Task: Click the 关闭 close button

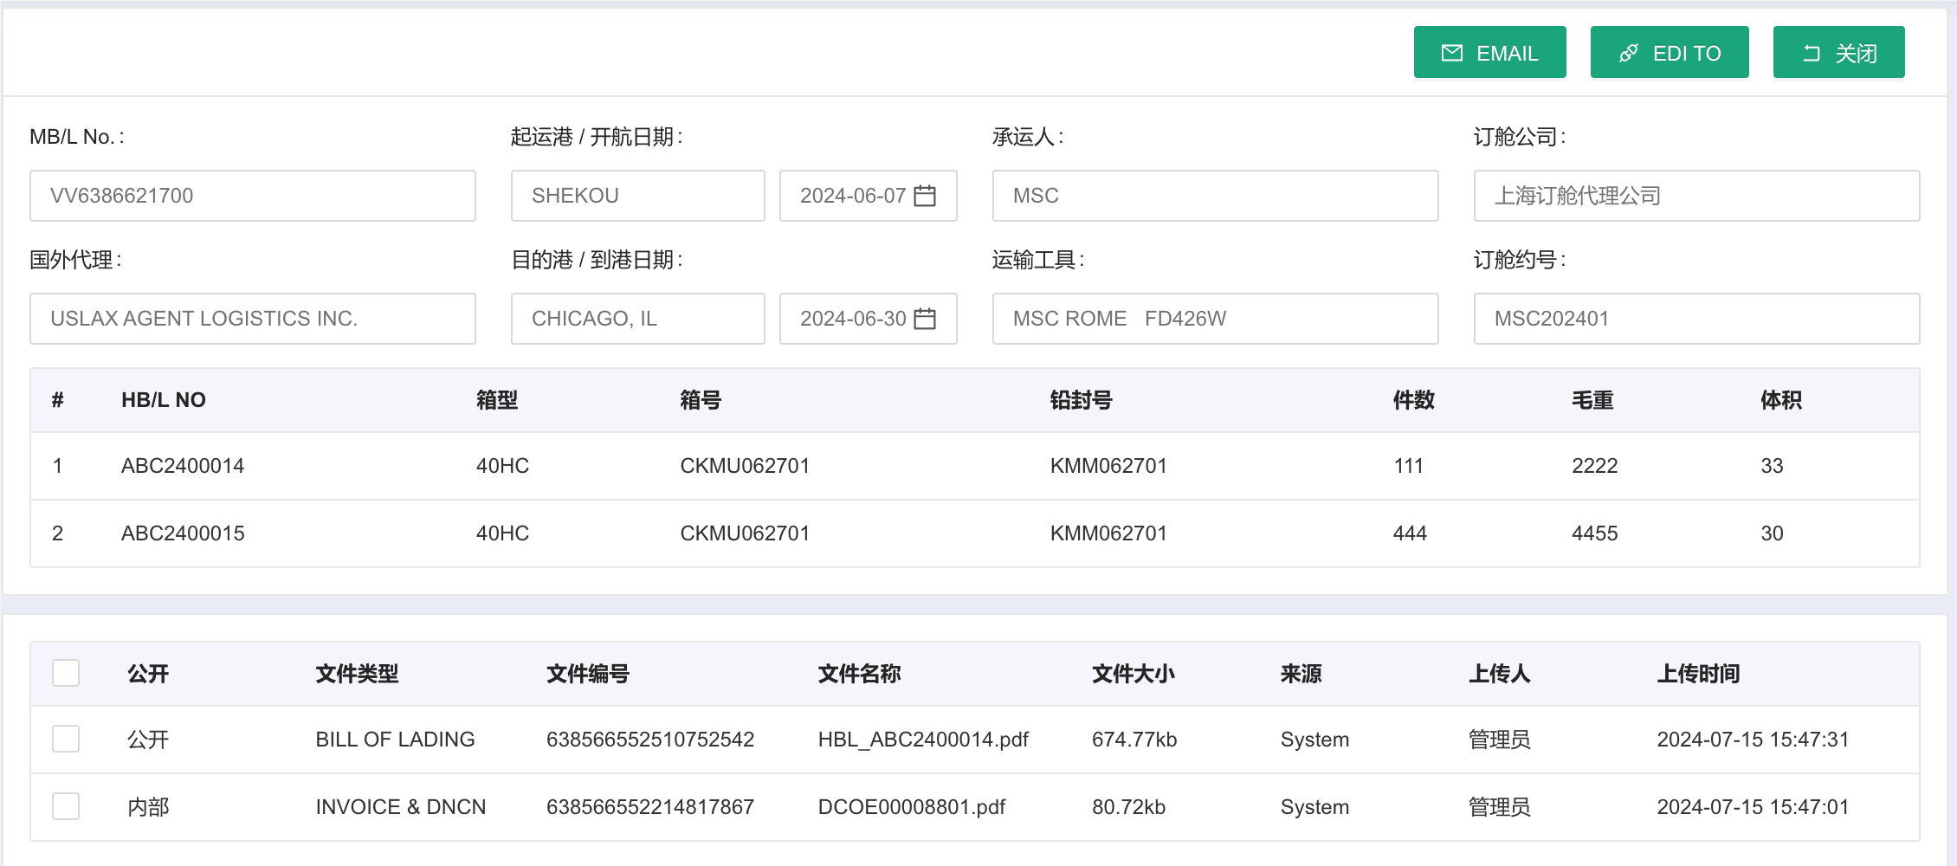Action: (1838, 53)
